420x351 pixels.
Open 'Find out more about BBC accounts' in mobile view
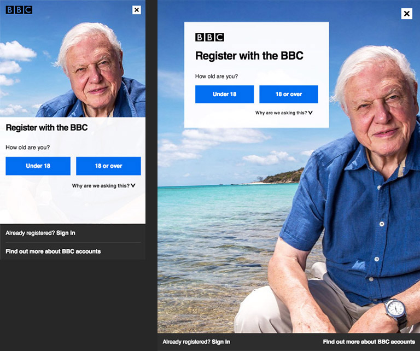tap(53, 251)
